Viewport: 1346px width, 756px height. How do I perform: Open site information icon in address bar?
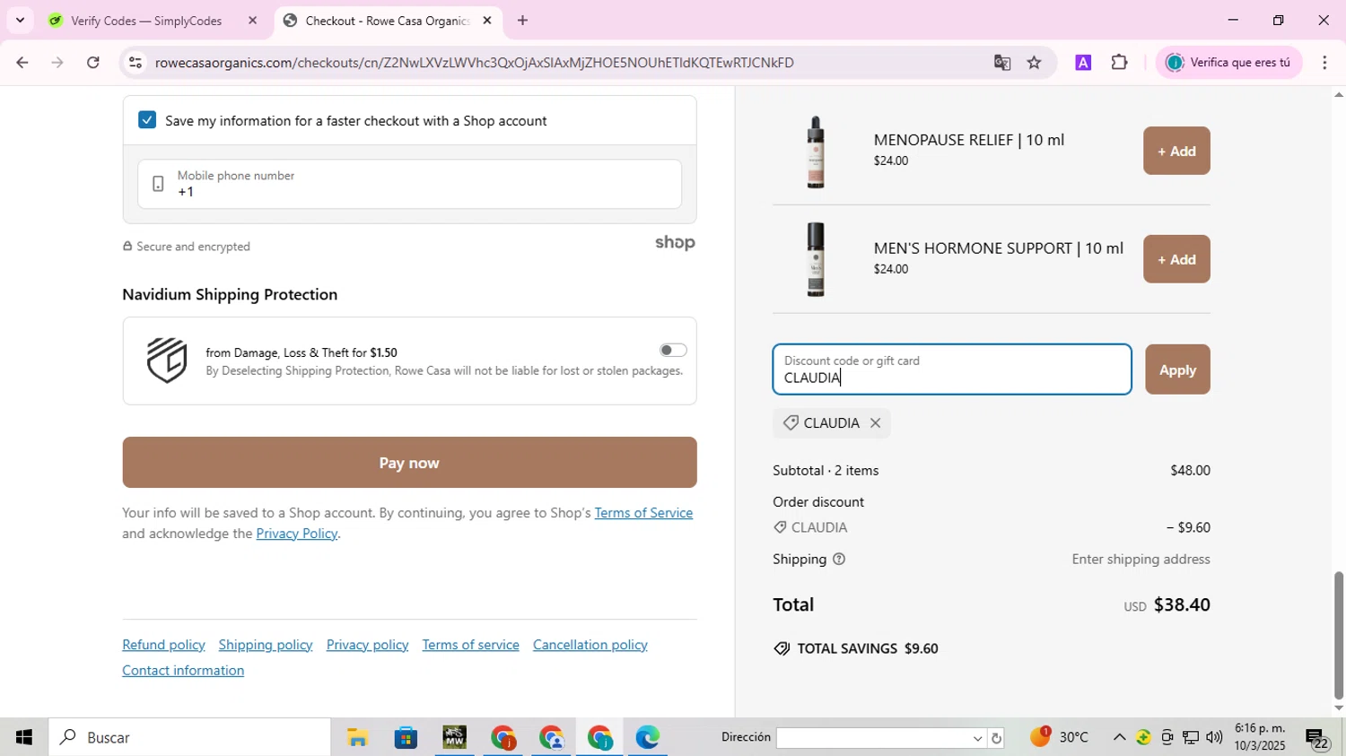point(135,62)
